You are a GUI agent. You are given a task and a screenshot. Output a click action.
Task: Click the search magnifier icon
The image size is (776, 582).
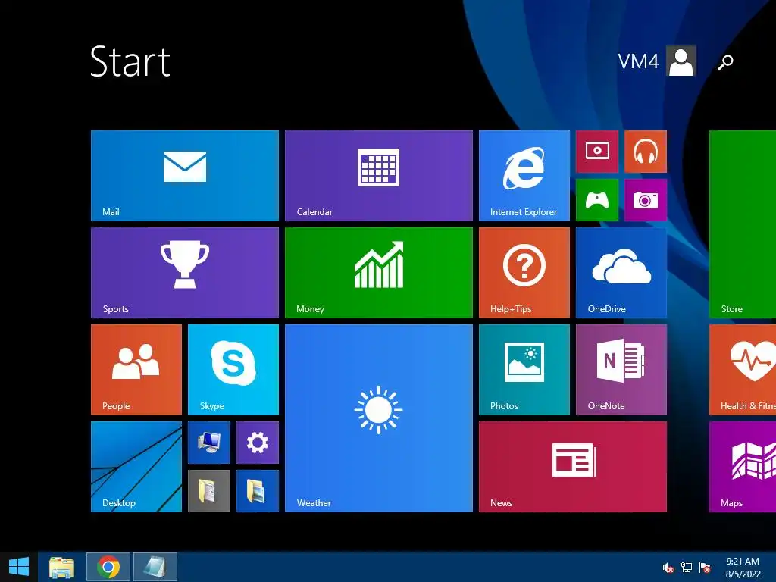(725, 62)
